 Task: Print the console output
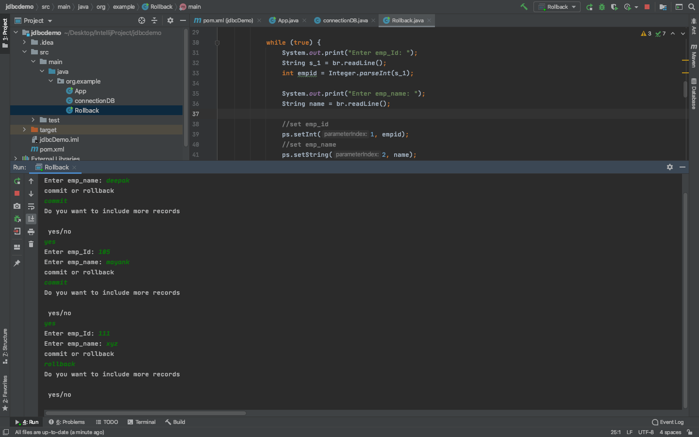click(x=31, y=232)
